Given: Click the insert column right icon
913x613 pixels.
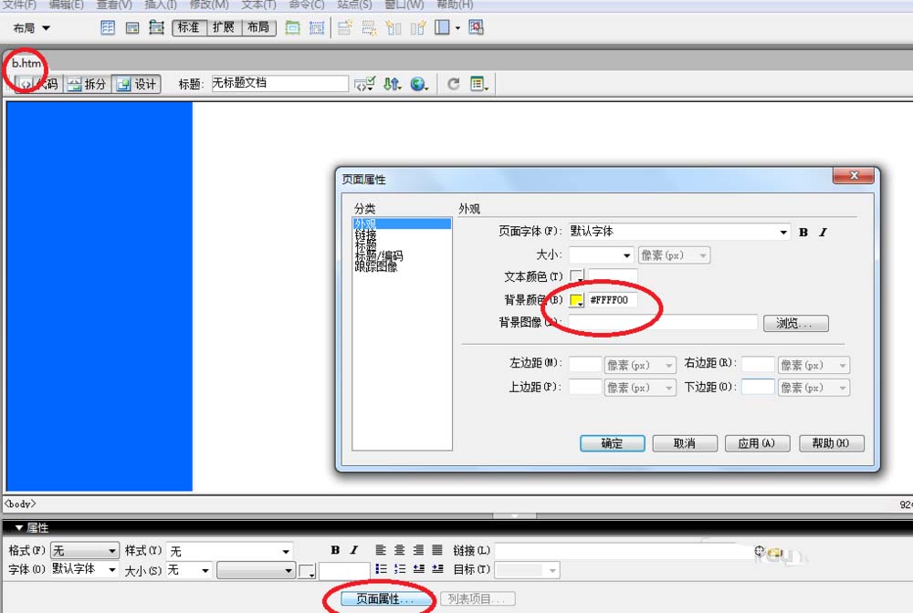Looking at the screenshot, I should pyautogui.click(x=417, y=27).
